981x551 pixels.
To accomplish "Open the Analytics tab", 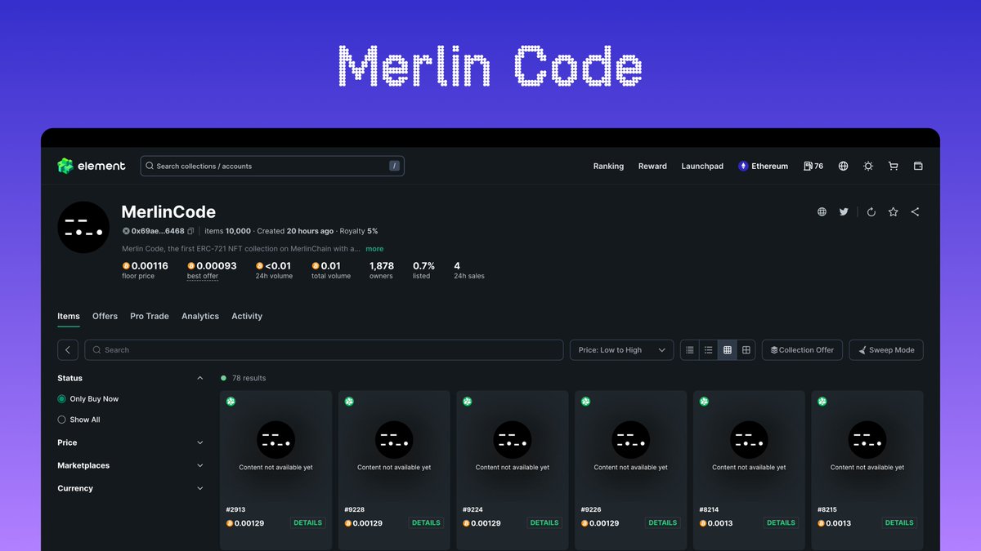I will click(x=200, y=316).
